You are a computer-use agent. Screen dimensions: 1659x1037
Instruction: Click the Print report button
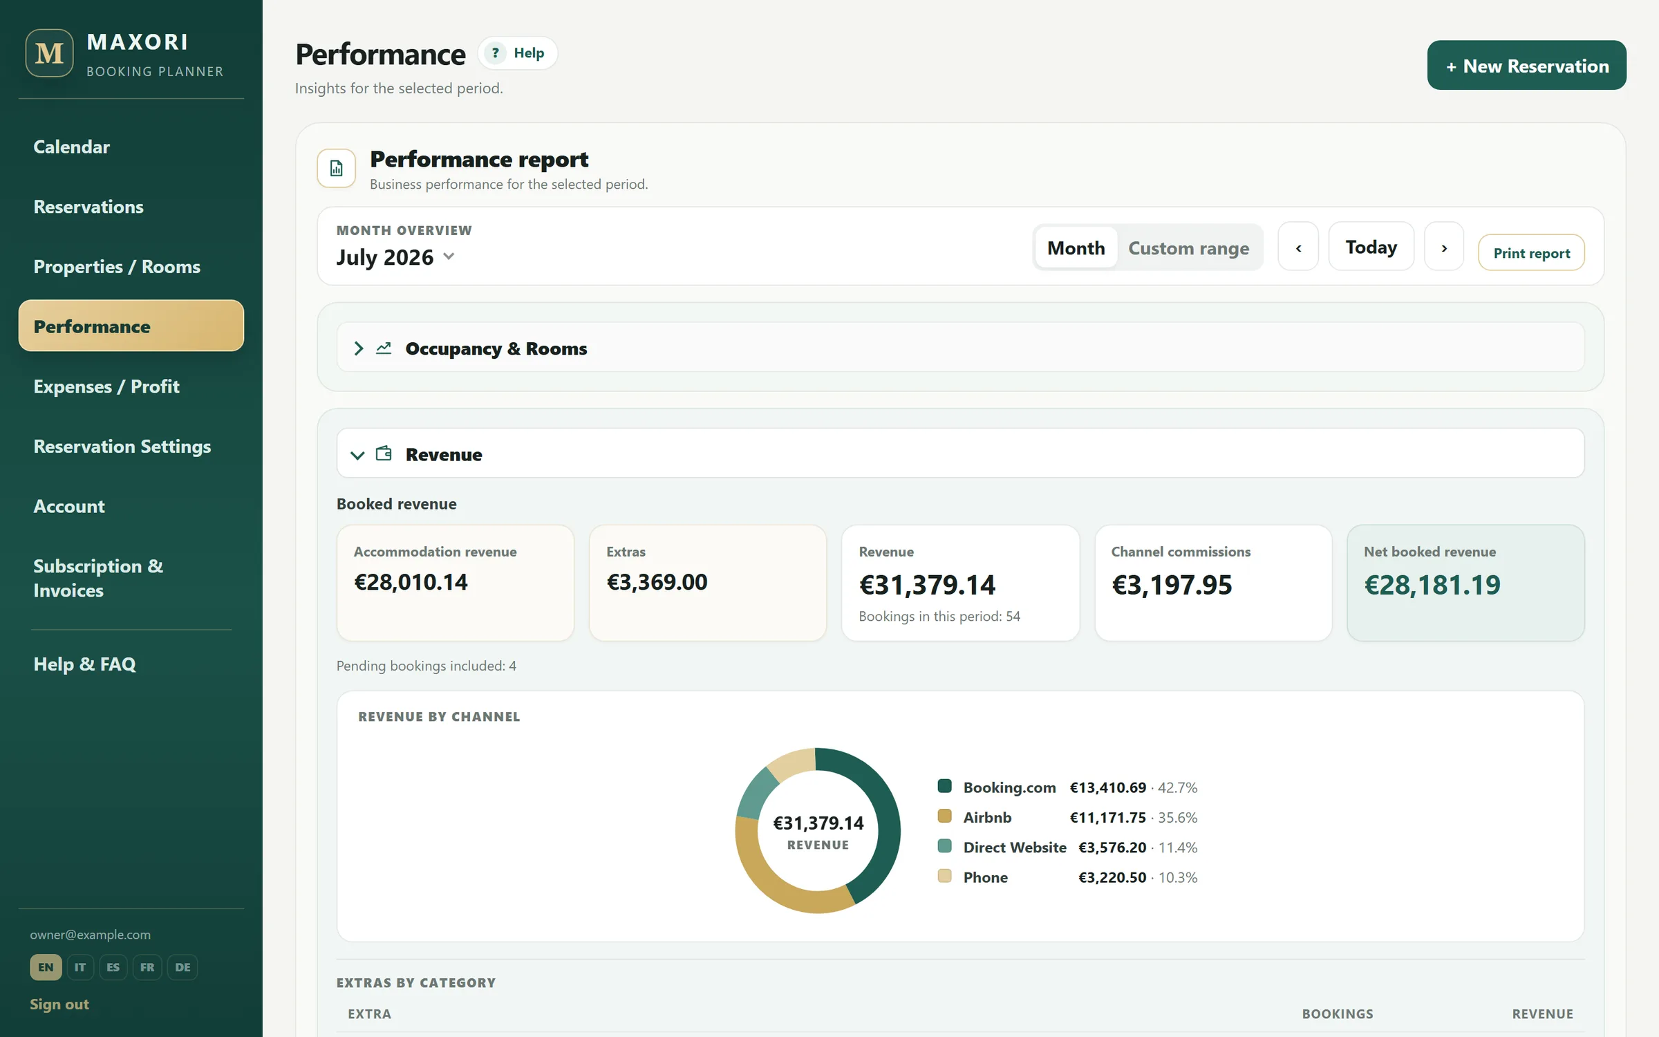tap(1531, 253)
